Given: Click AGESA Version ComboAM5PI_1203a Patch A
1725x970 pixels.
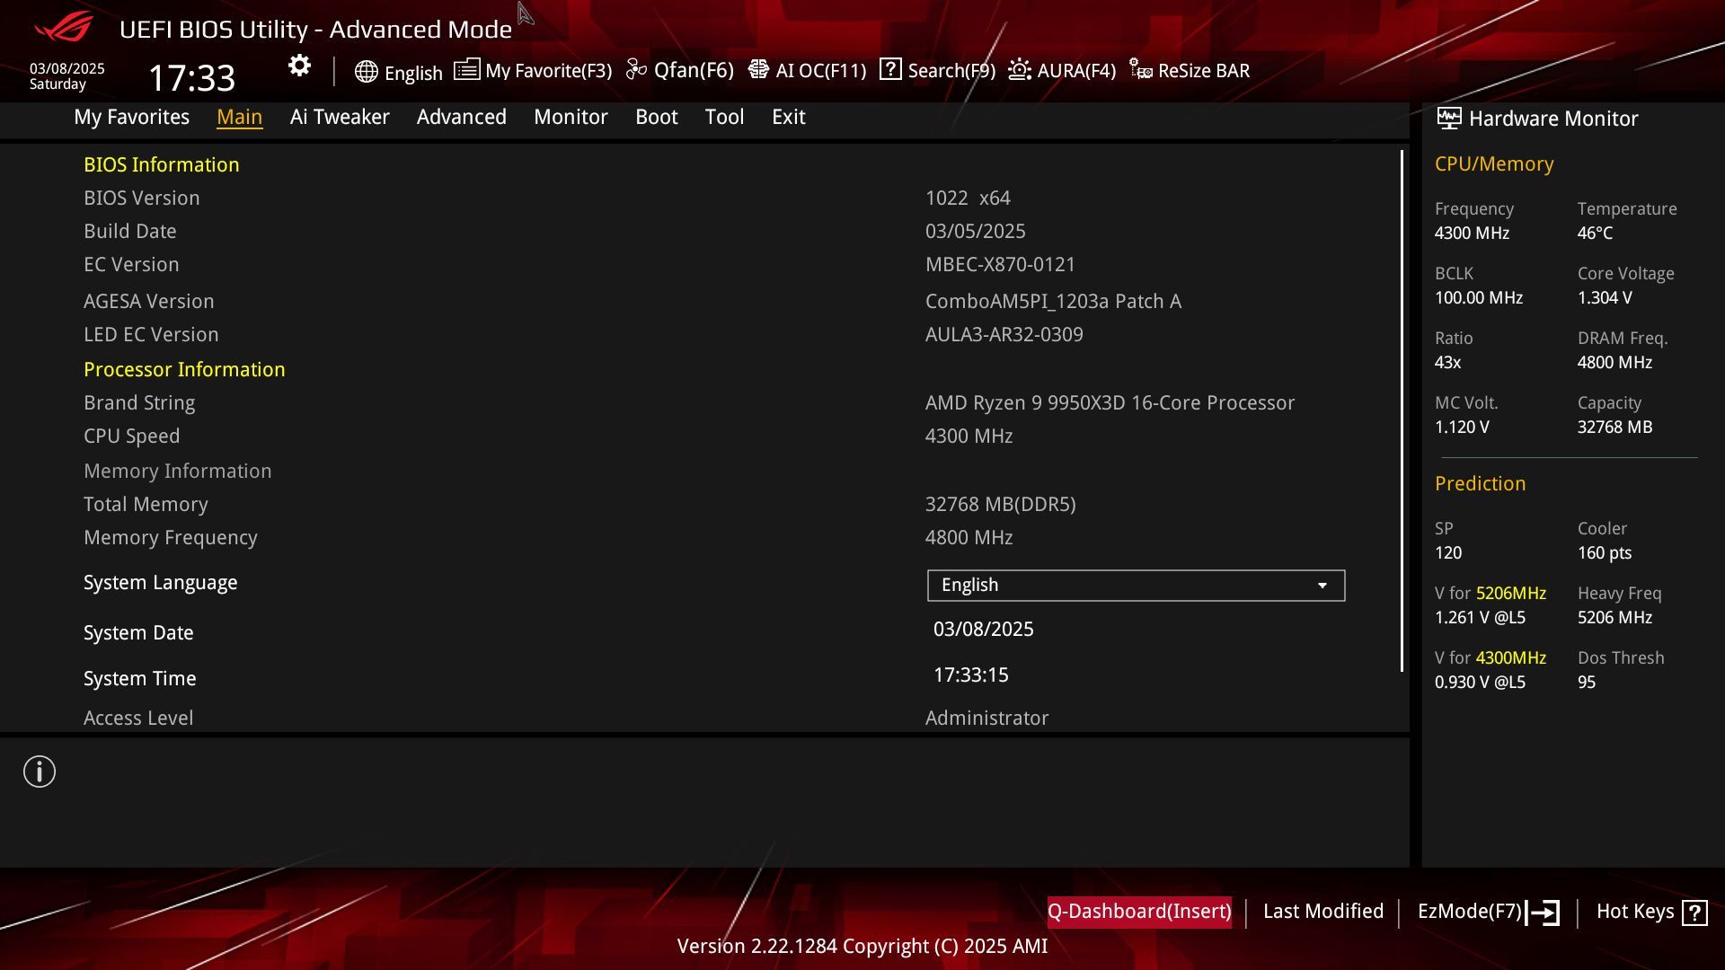Looking at the screenshot, I should click(x=1053, y=302).
